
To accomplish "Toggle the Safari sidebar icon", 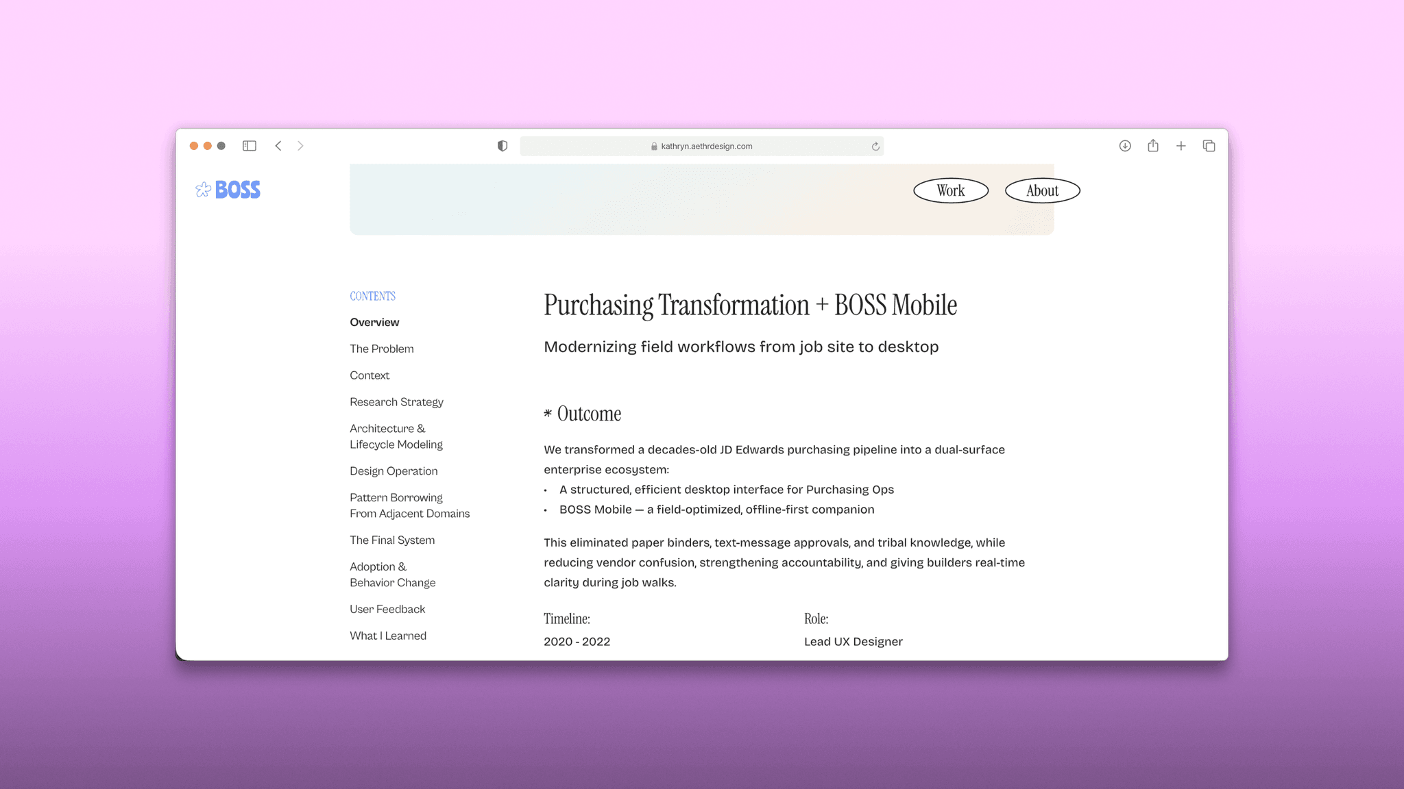I will 250,146.
